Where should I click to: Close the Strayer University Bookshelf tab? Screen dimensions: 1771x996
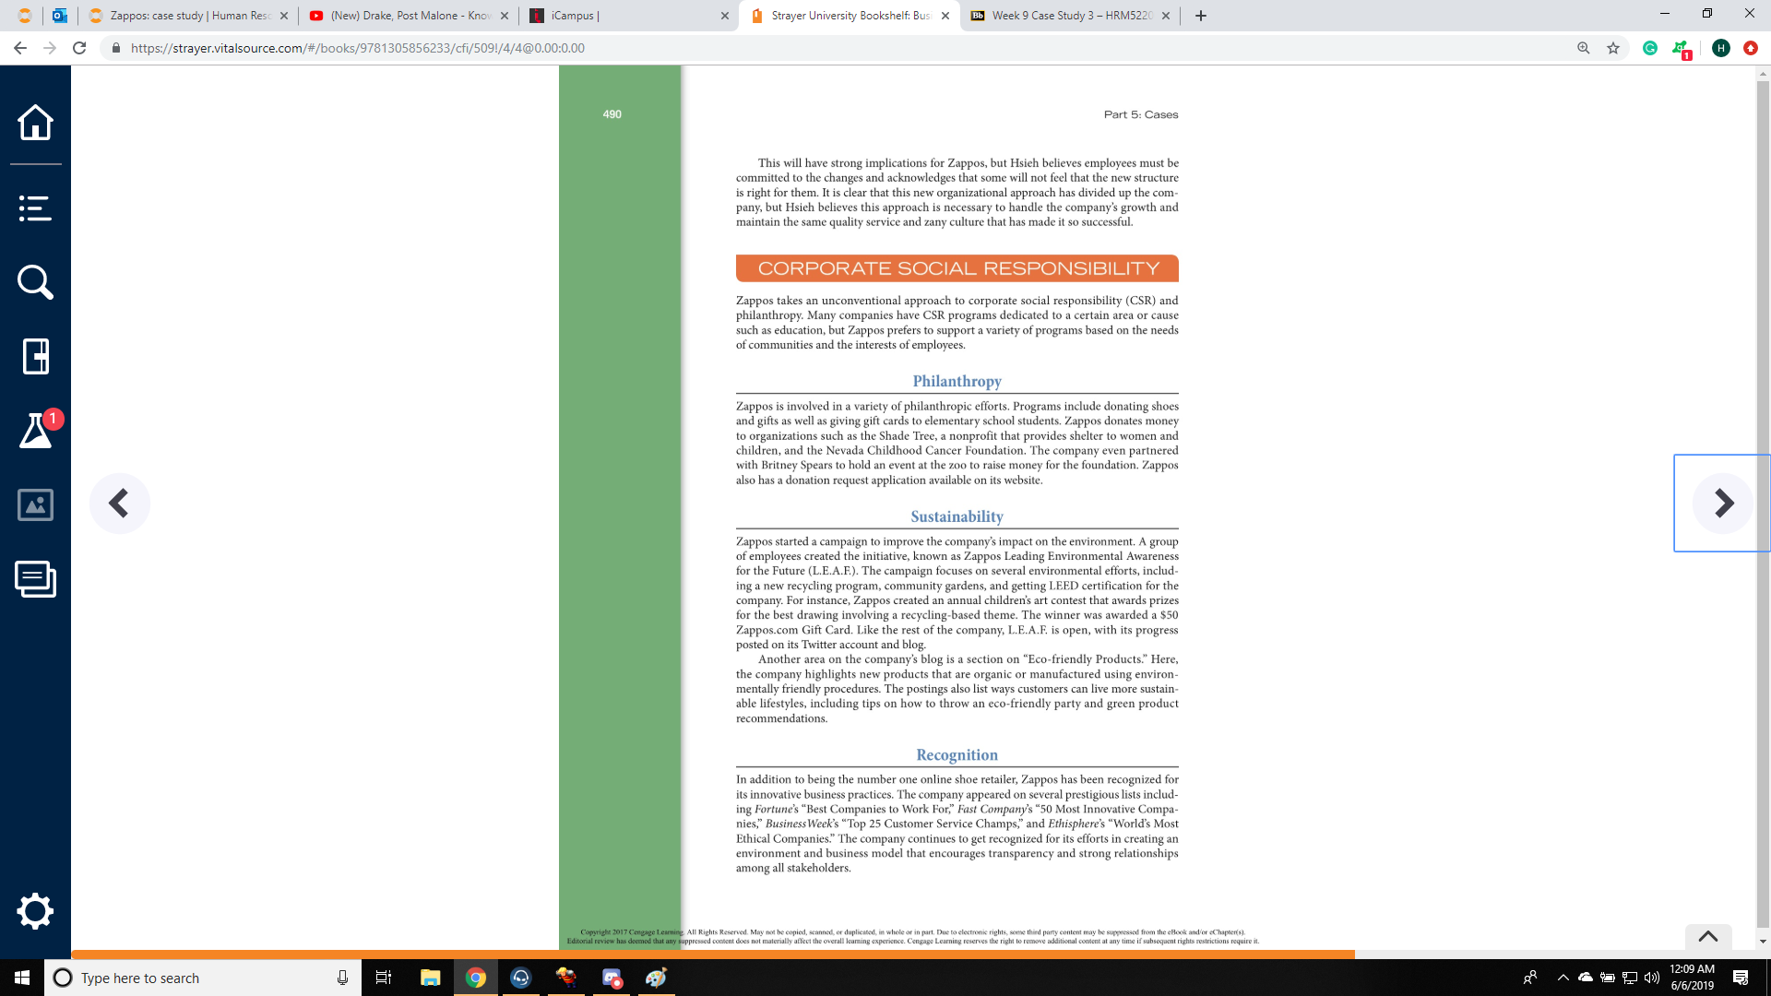pos(945,16)
